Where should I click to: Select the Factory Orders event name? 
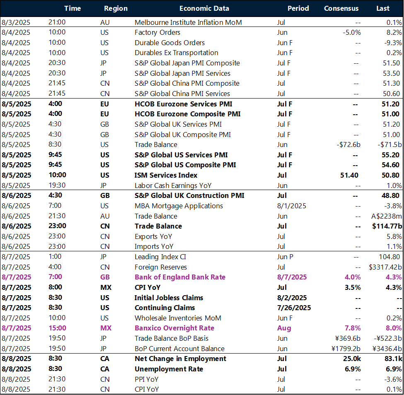tap(157, 32)
